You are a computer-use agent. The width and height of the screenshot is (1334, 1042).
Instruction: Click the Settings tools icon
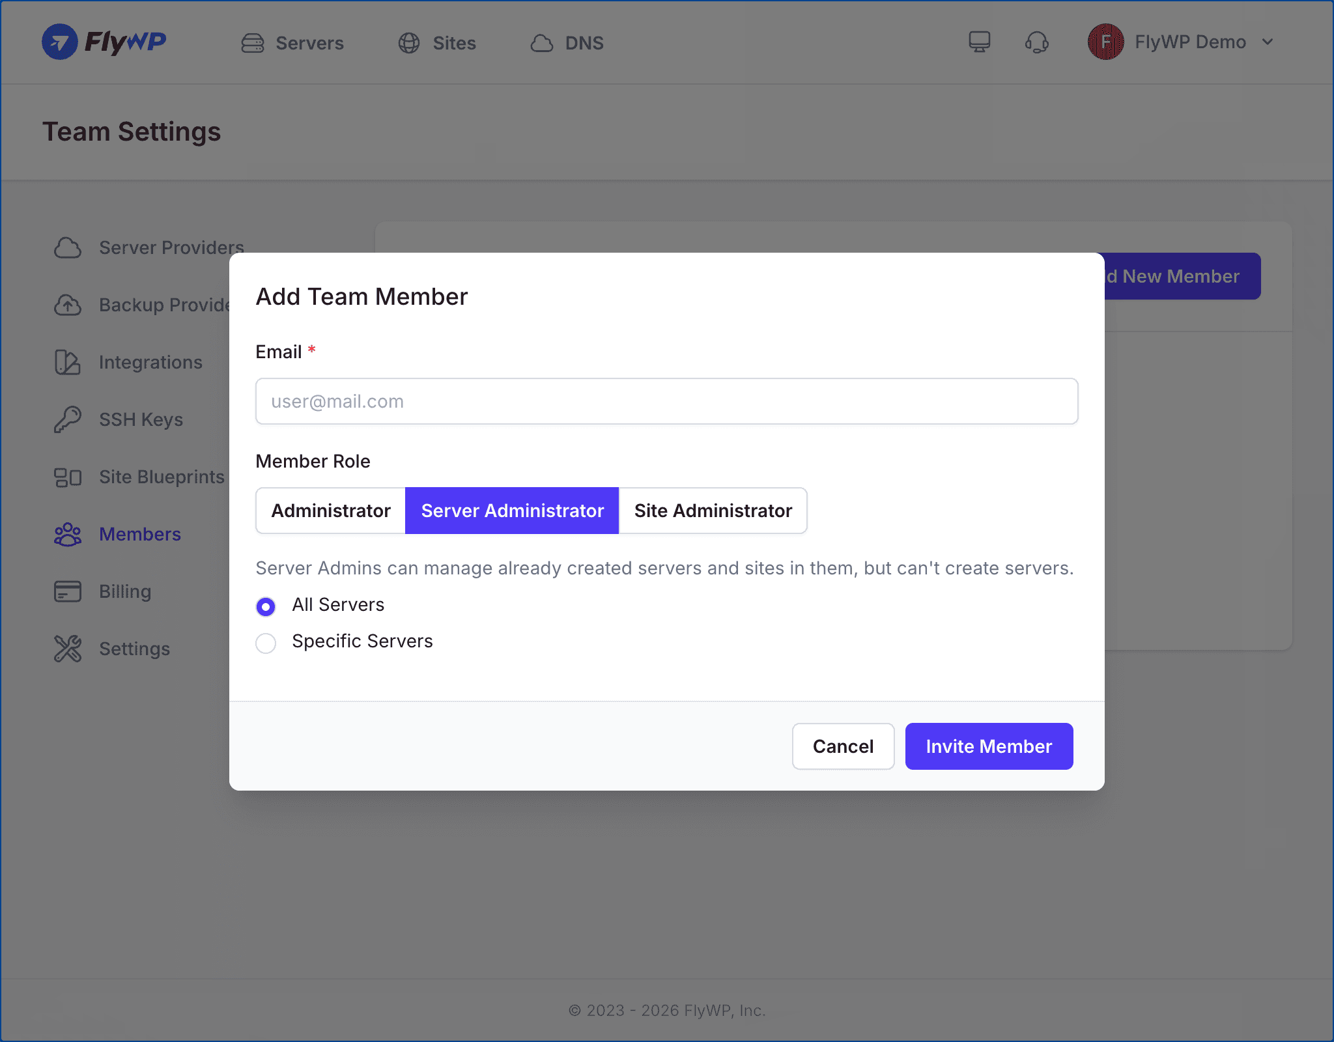click(68, 649)
